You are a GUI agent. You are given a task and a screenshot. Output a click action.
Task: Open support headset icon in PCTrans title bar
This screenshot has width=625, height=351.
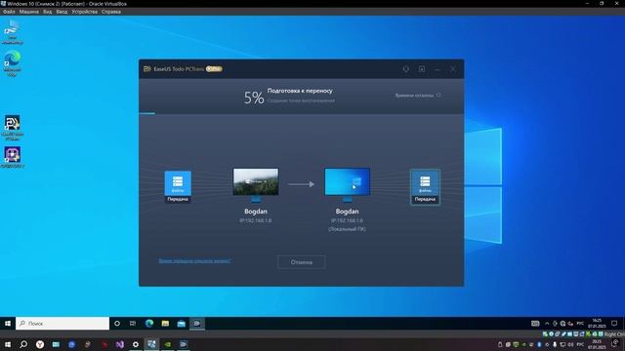point(406,69)
